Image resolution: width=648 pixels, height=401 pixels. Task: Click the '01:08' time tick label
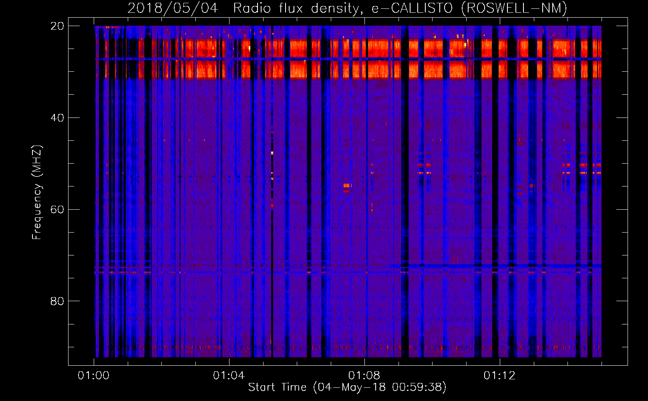tap(364, 376)
